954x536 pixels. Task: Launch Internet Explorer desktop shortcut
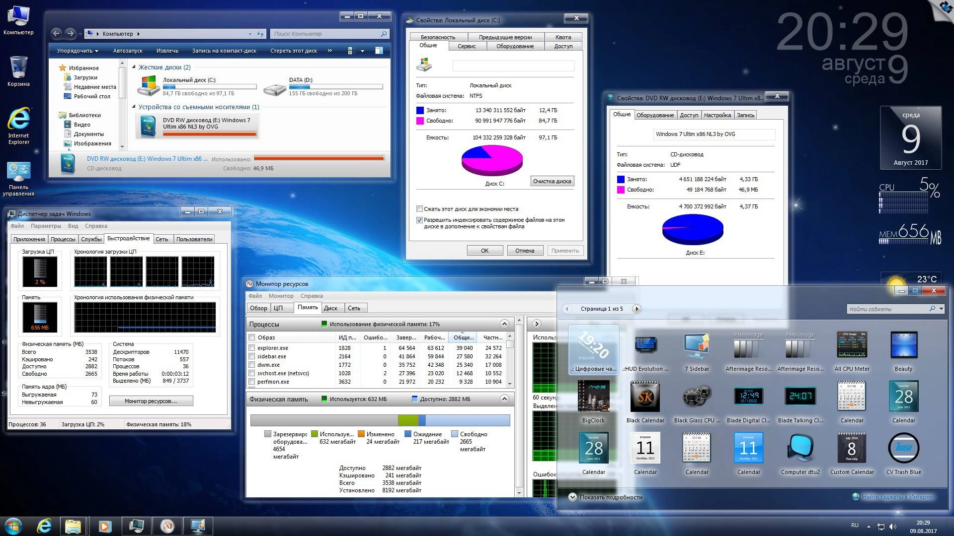tap(18, 126)
